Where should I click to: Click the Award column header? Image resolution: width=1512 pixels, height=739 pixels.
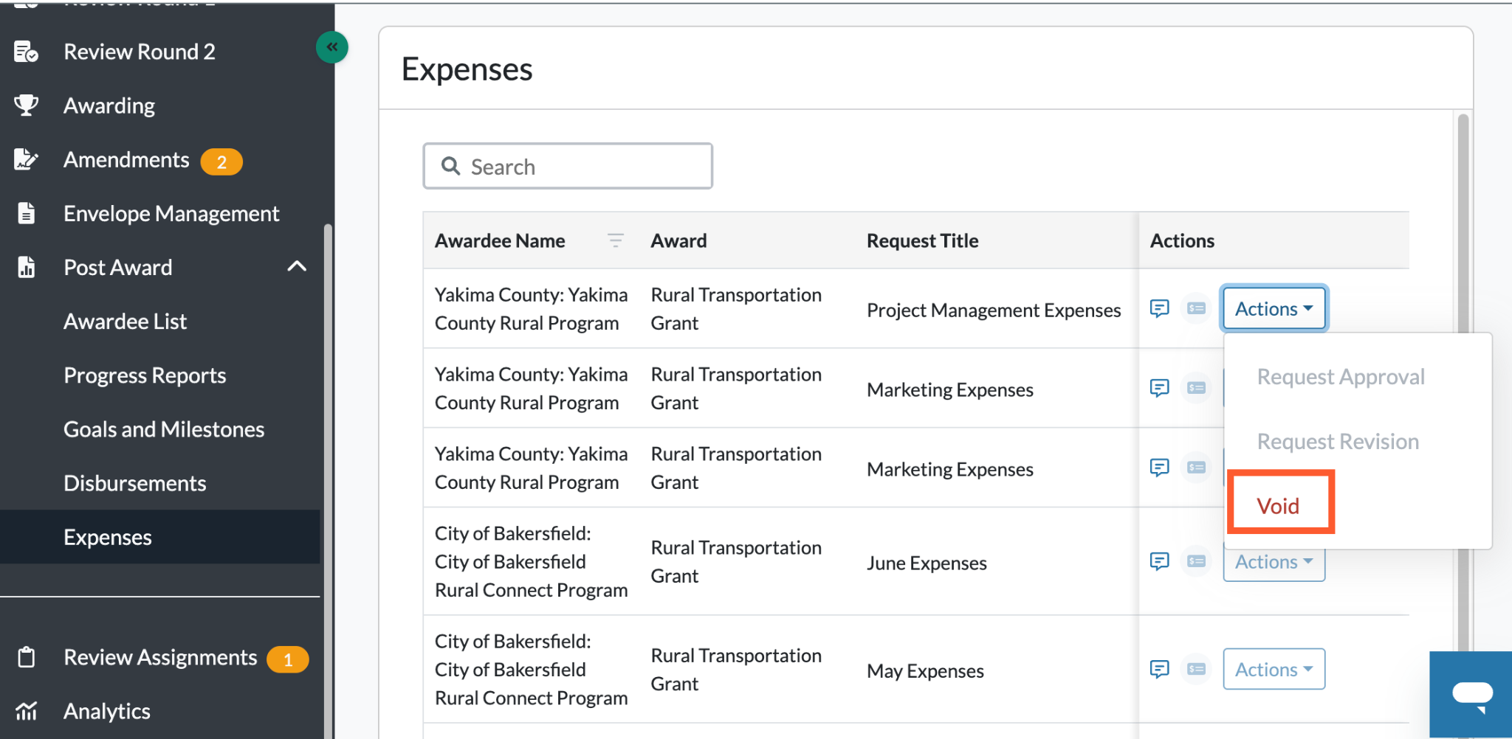[678, 241]
